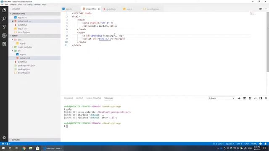The image size is (269, 151).
Task: Go to line via Ln, Col indicator
Action: (218, 144)
